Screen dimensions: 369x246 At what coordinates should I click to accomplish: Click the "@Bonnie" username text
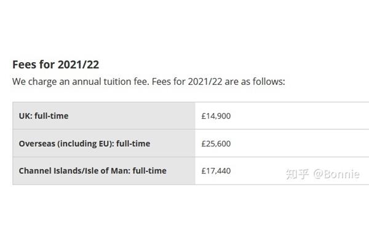pyautogui.click(x=336, y=174)
